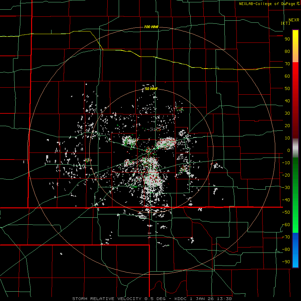Image resolution: width=301 pixels, height=301 pixels.
Task: Click the '-60' velocity scale value
Action: click(286, 225)
